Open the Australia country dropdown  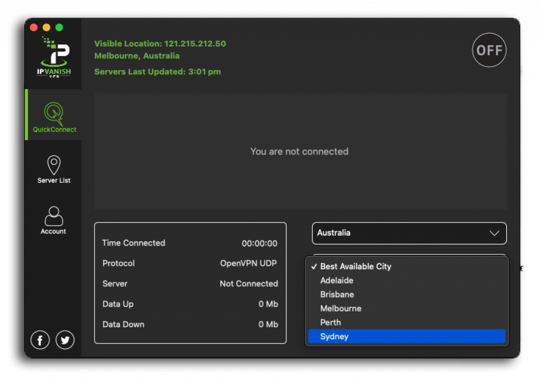pyautogui.click(x=409, y=233)
